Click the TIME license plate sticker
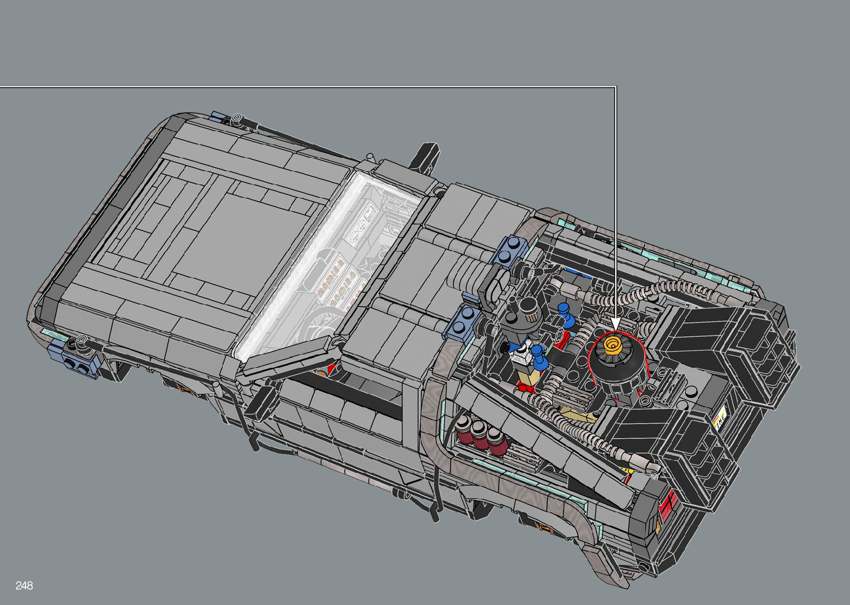This screenshot has height=605, width=850. tap(720, 417)
